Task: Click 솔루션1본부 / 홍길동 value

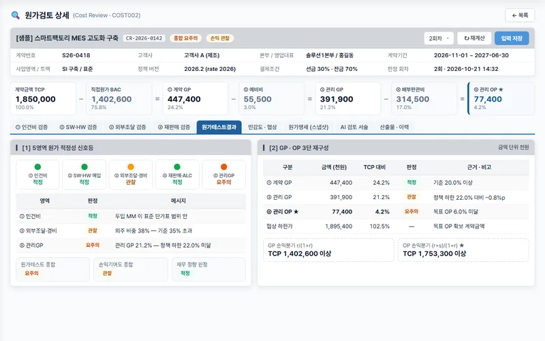Action: 330,55
